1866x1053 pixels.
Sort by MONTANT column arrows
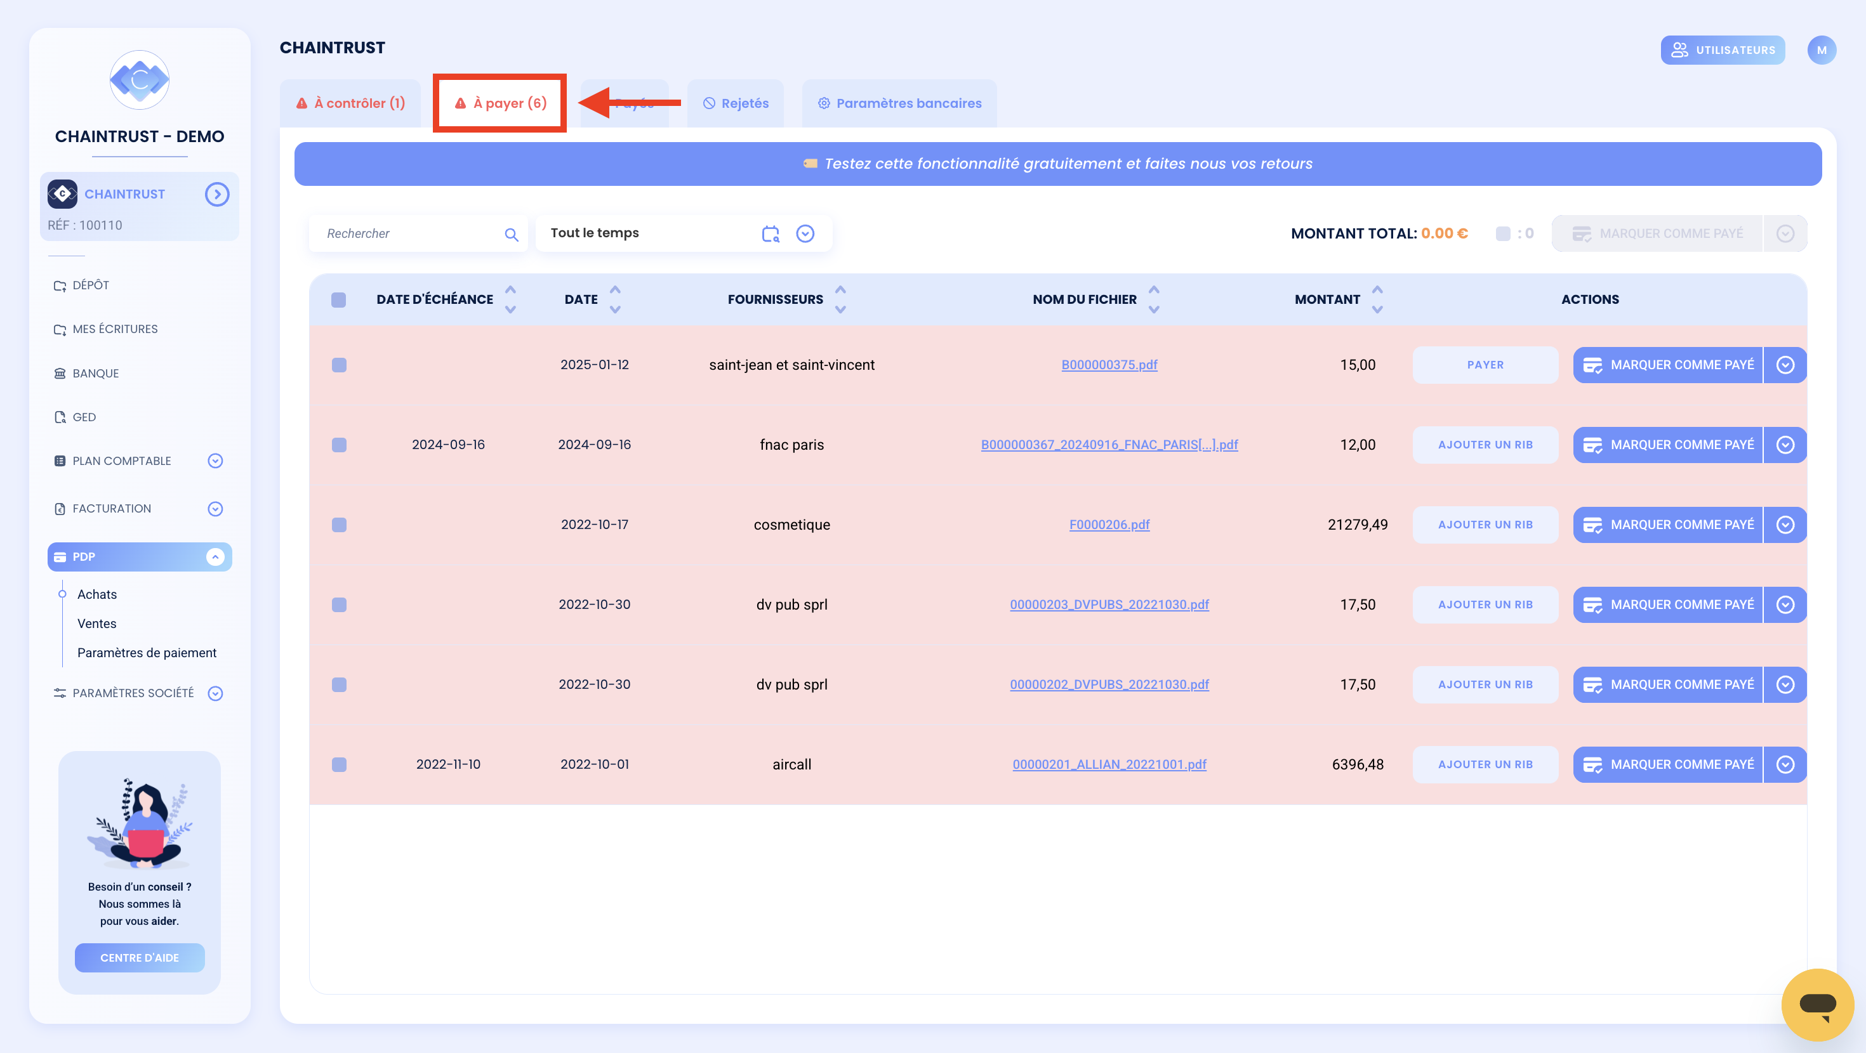tap(1377, 299)
